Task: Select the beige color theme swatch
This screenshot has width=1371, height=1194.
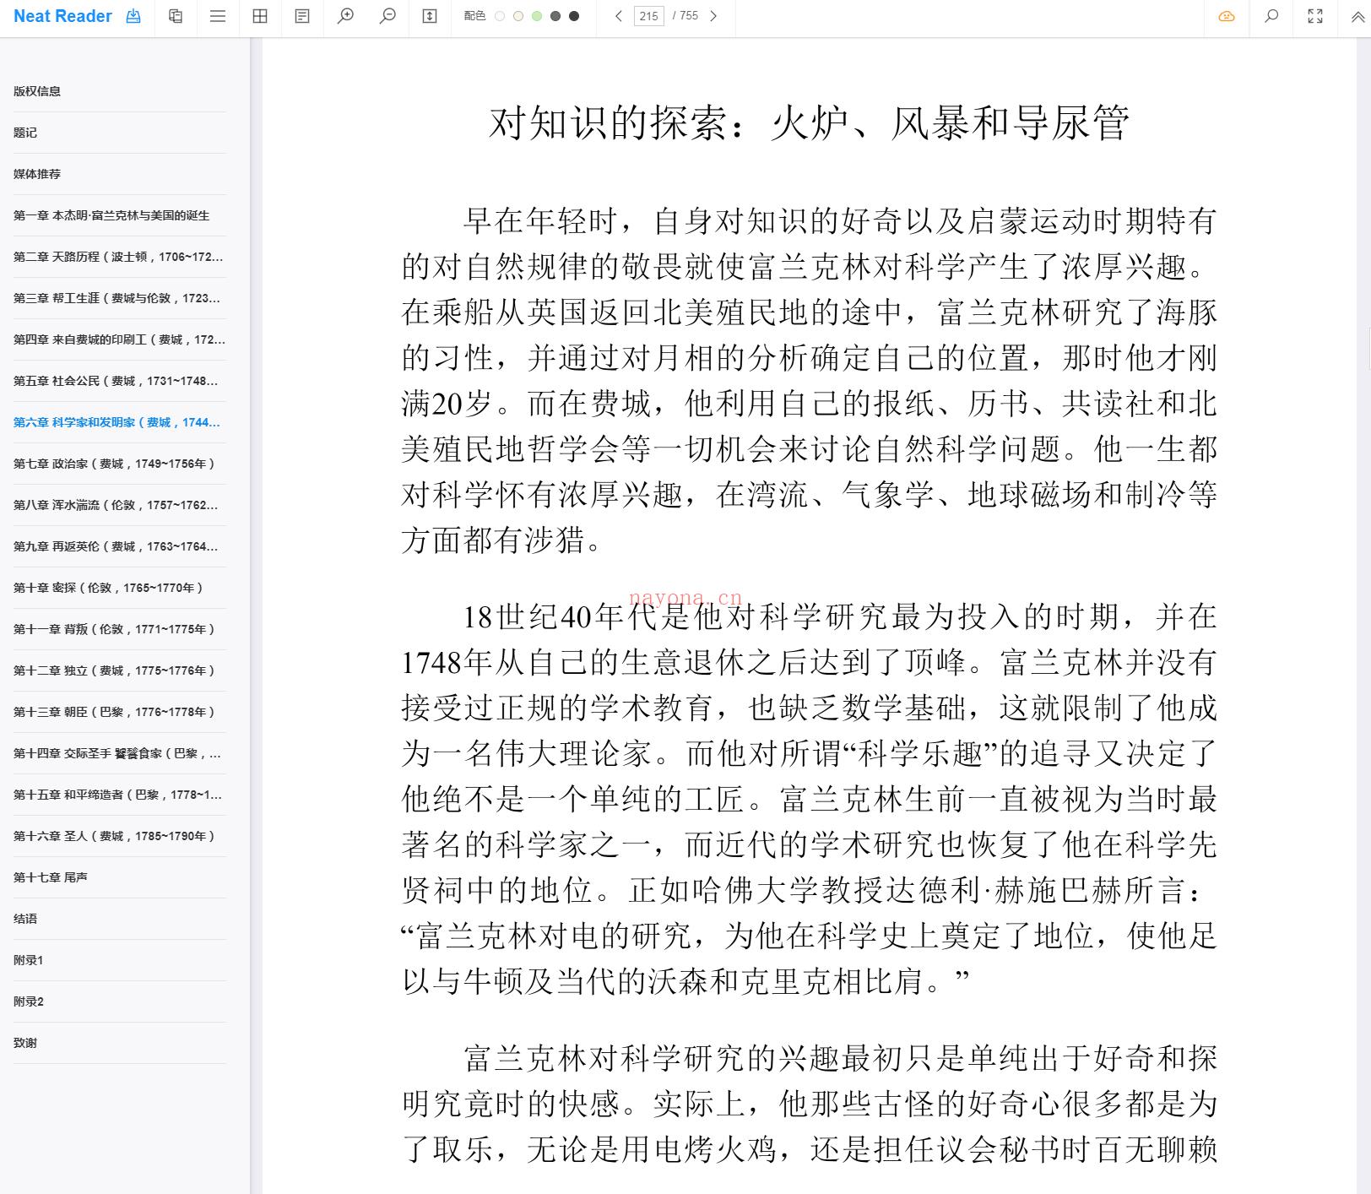Action: pos(518,16)
